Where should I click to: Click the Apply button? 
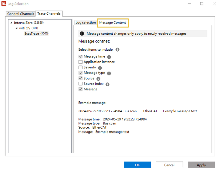pos(201,165)
